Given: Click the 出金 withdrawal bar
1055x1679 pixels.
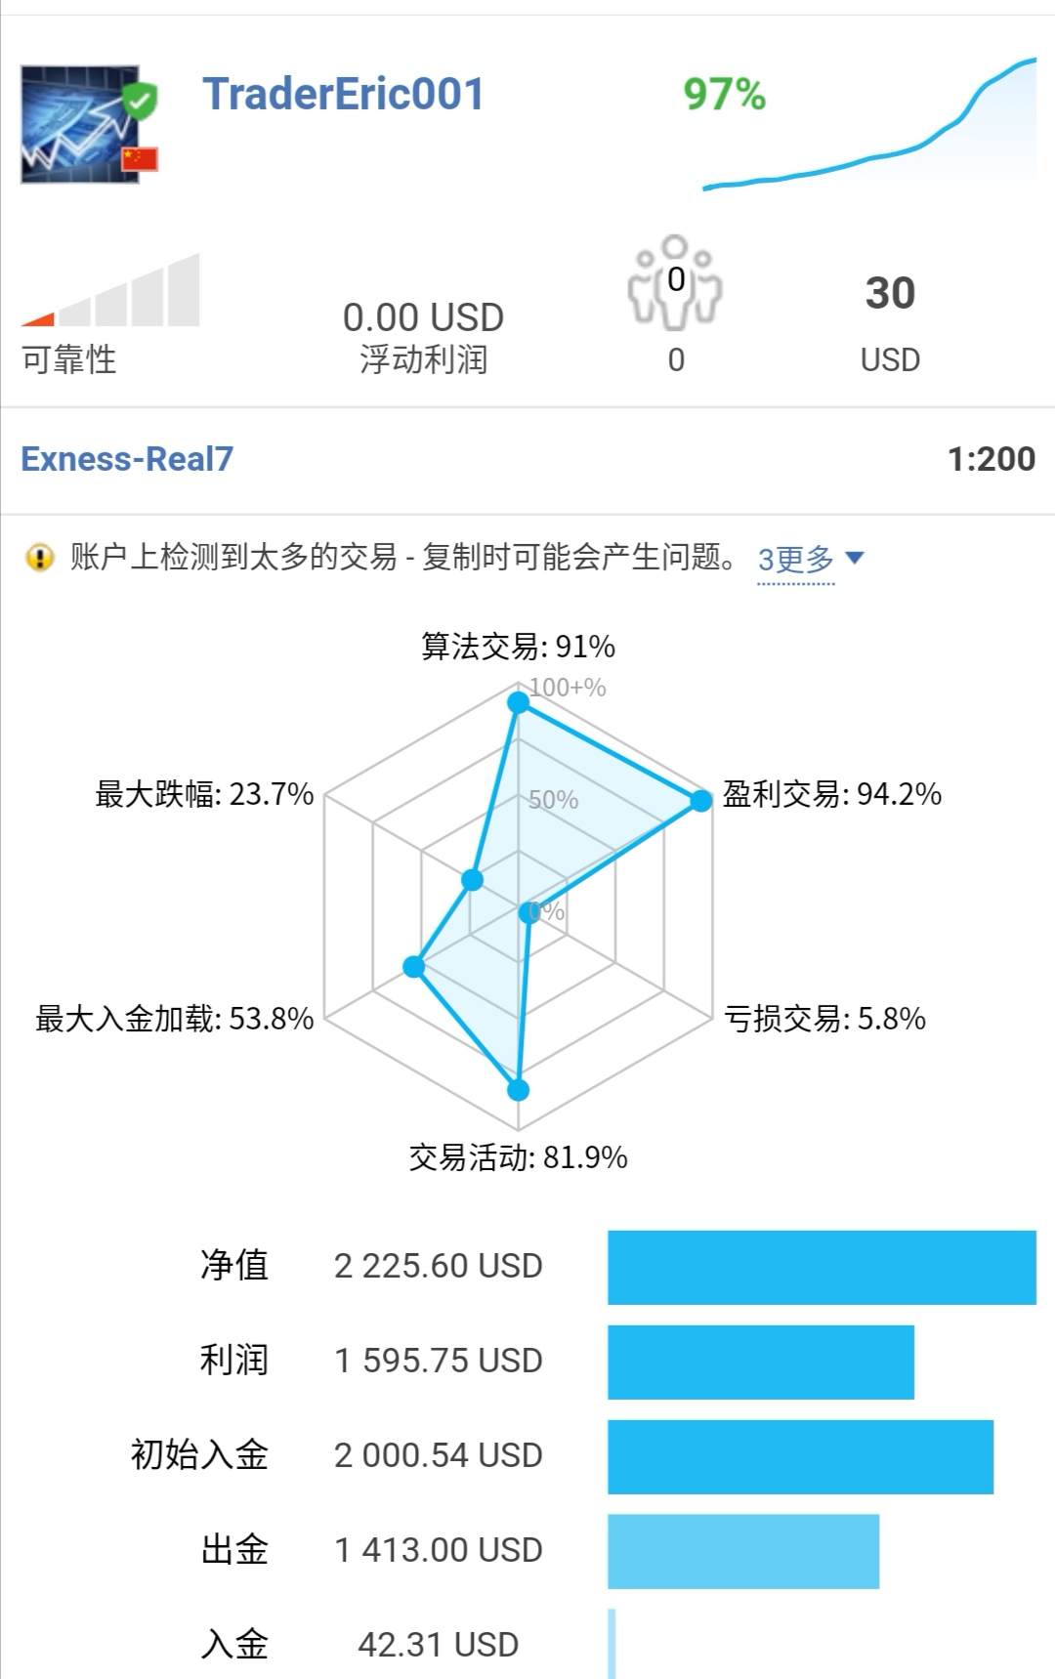Looking at the screenshot, I should tap(743, 1551).
